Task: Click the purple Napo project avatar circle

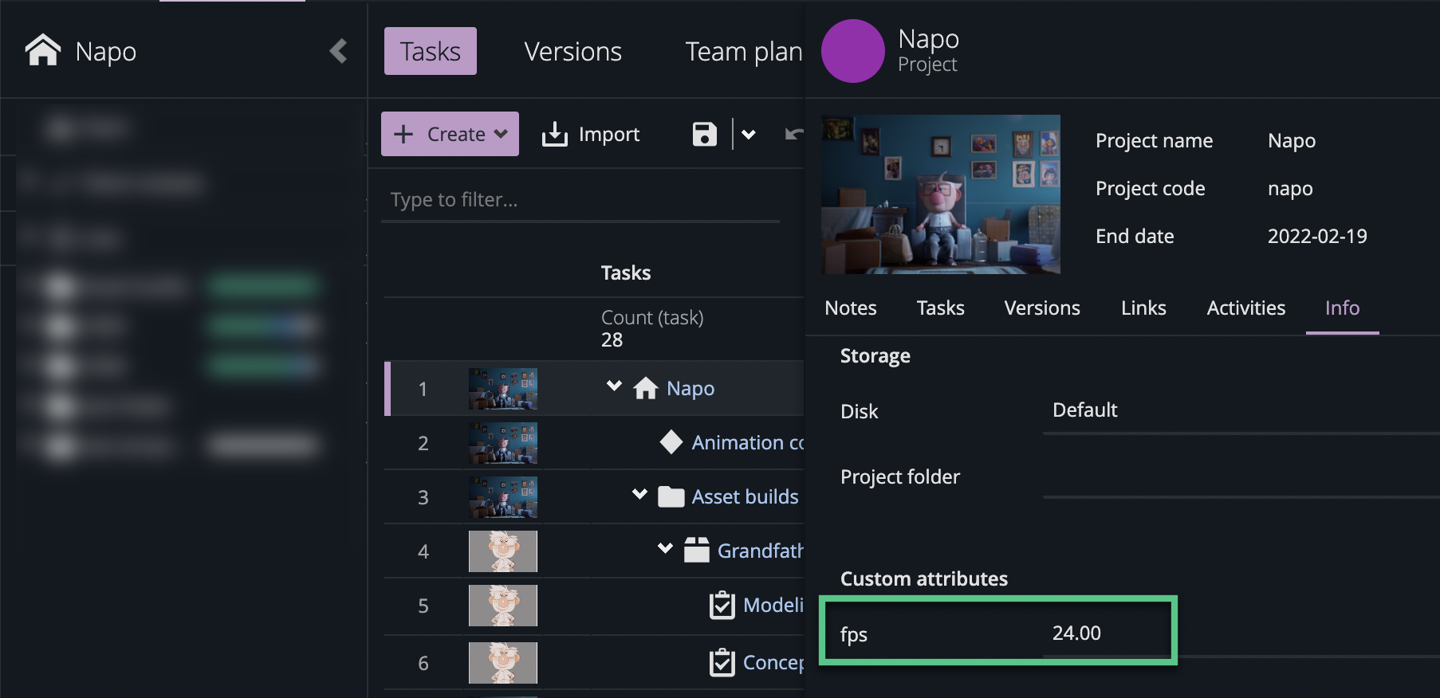Action: (852, 51)
